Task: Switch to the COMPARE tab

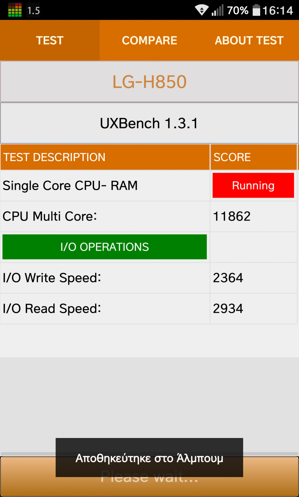Action: pos(149,40)
